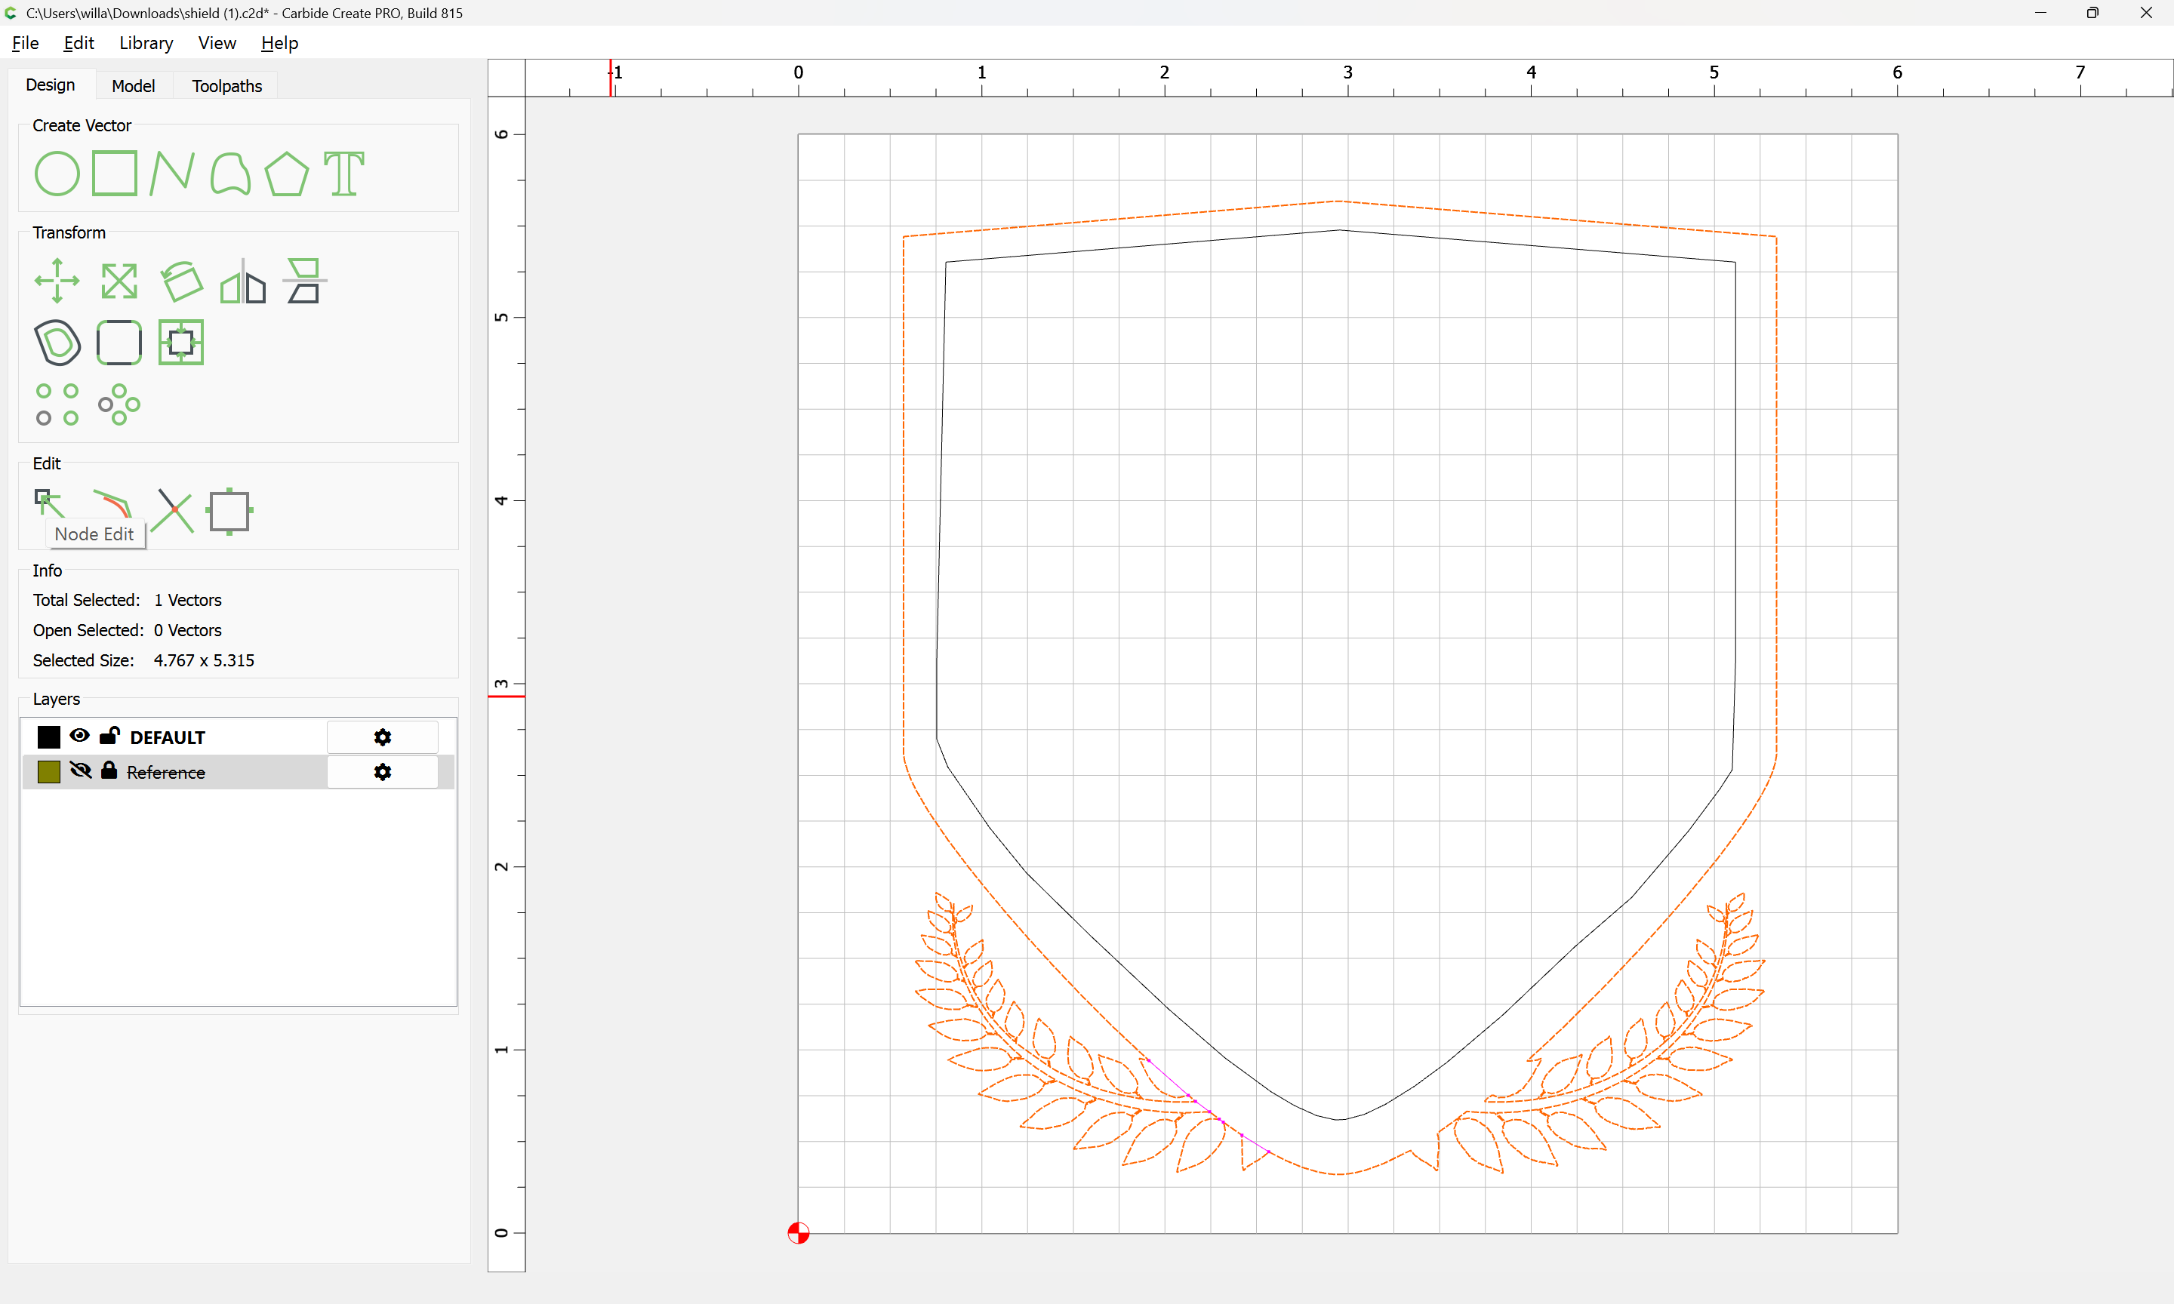The image size is (2174, 1304).
Task: Open DEFAULT layer settings gear
Action: coord(382,737)
